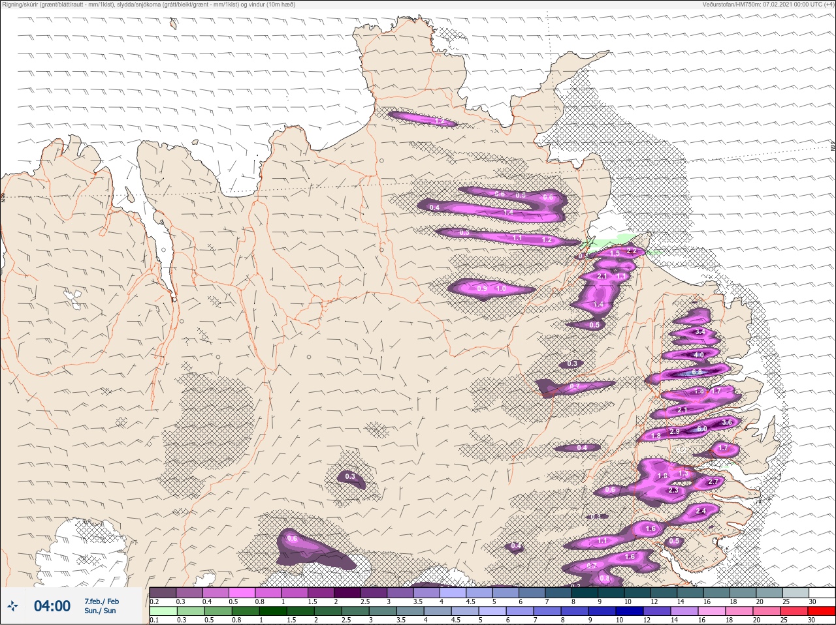Select the dark plum '0.2' swatch in upper legend

[163, 592]
